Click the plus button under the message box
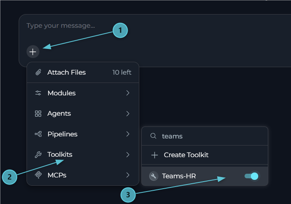291x204 pixels. click(x=33, y=52)
